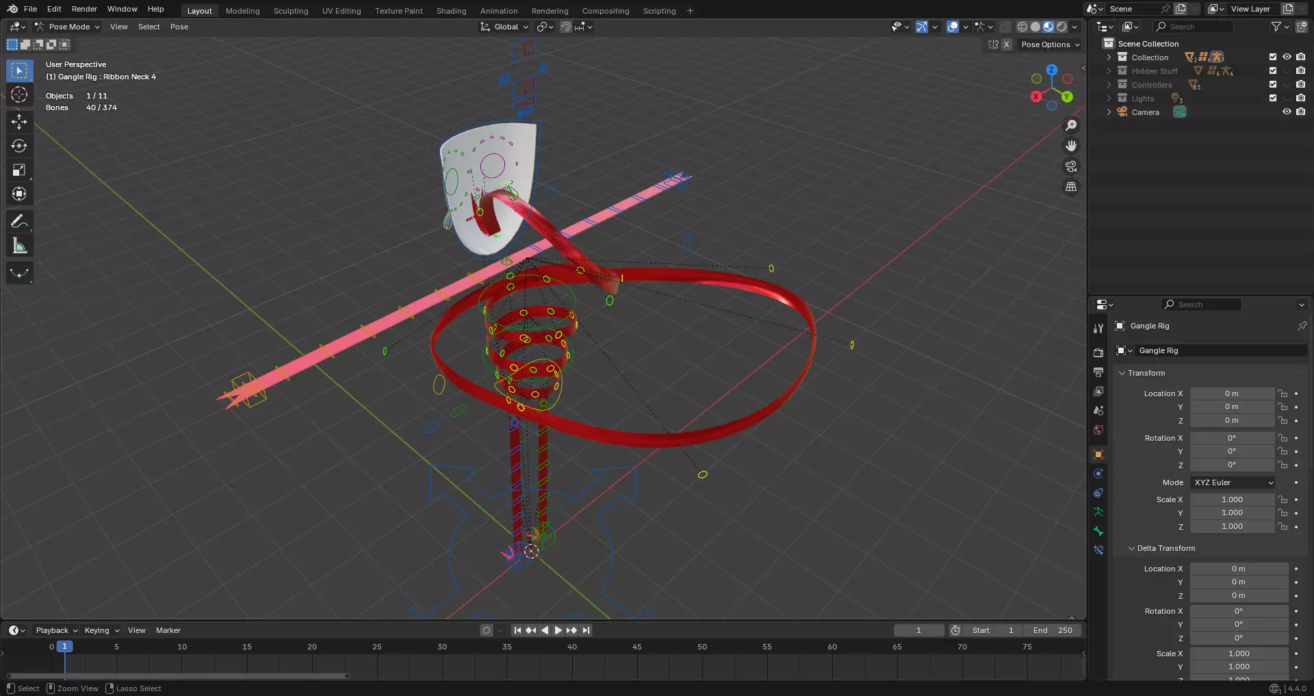Switch to rendered viewport shading
The image size is (1314, 696).
[1061, 27]
